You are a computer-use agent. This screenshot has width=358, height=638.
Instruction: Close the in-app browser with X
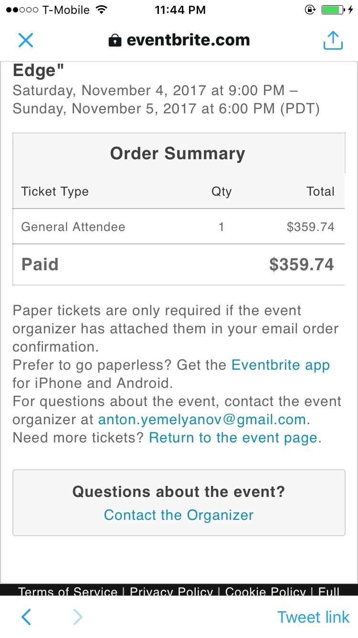tap(26, 40)
